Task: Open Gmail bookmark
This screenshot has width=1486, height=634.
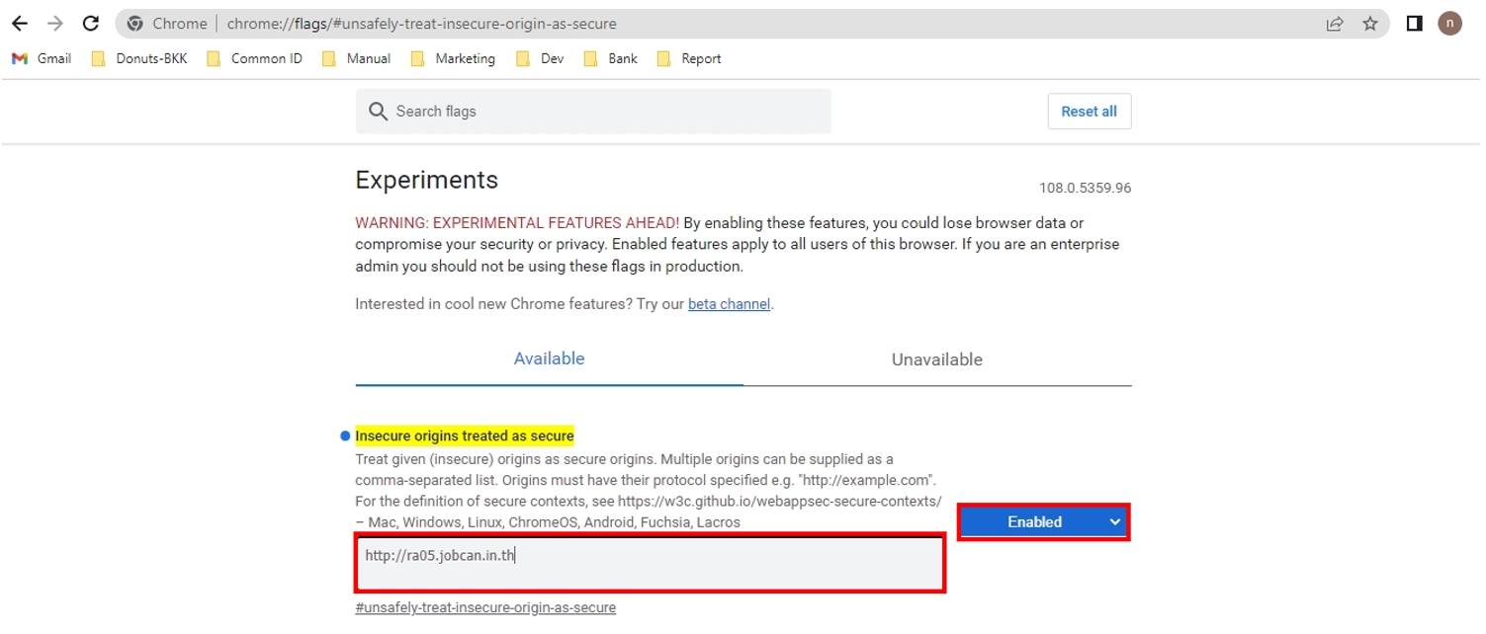Action: pos(42,58)
